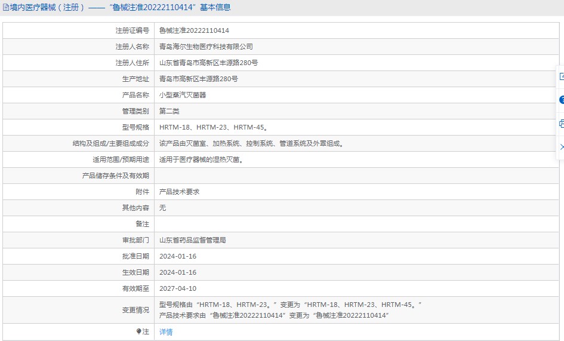Select registration number value 鲁械注准20222110414 in first row
This screenshot has width=564, height=341.
pos(194,30)
